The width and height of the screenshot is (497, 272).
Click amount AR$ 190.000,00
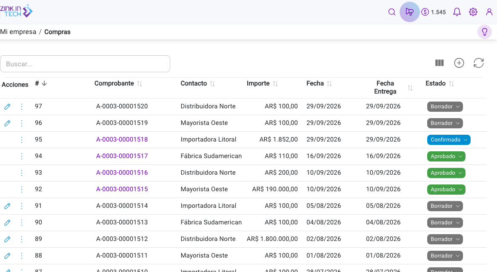tap(275, 189)
